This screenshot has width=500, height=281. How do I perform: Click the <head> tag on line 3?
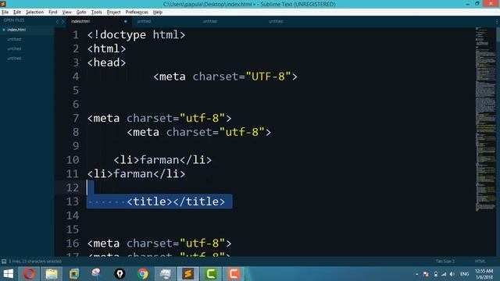[x=106, y=62]
